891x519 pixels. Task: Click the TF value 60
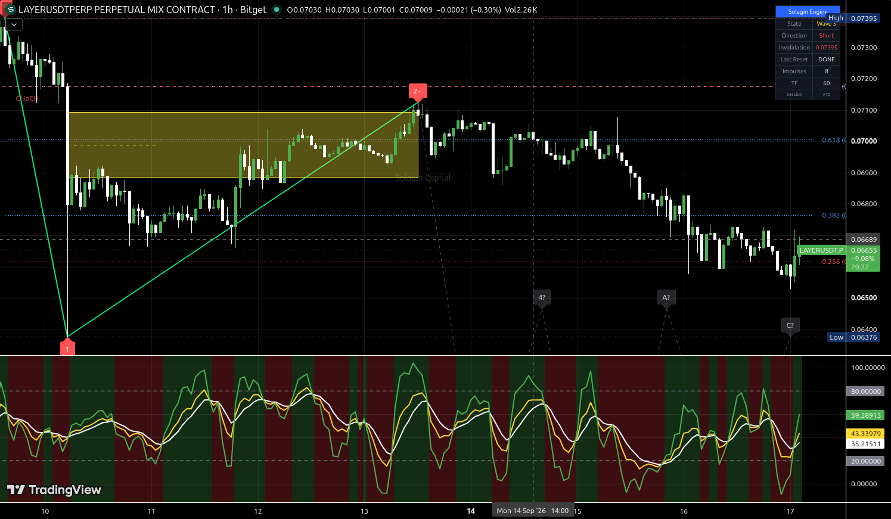pyautogui.click(x=827, y=83)
